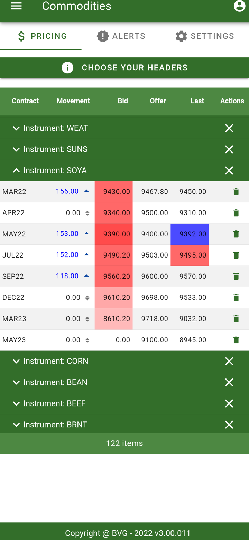Click the APR22 movement sort arrows indicator
The height and width of the screenshot is (540, 249).
click(87, 213)
